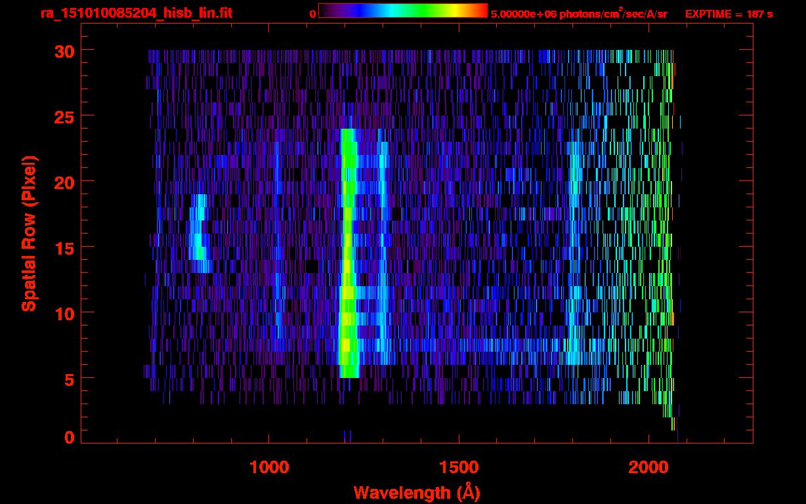Image resolution: width=806 pixels, height=504 pixels.
Task: Select the red end of the color bar
Action: coord(482,11)
